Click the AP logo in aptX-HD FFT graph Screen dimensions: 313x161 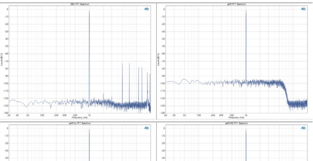(x=303, y=128)
